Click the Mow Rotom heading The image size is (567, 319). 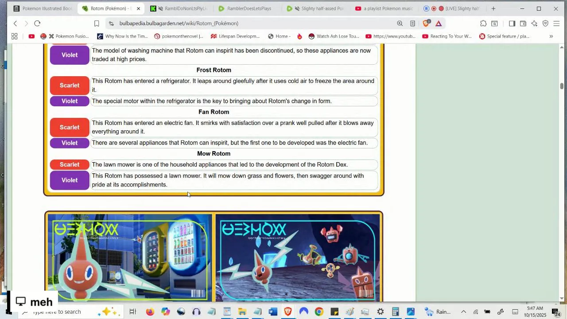tap(214, 154)
